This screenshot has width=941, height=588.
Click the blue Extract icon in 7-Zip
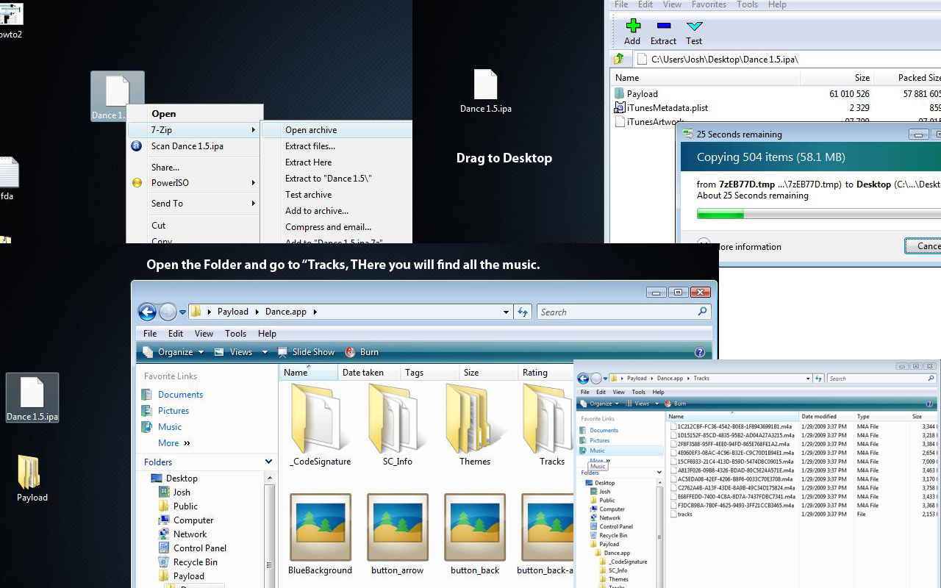663,26
